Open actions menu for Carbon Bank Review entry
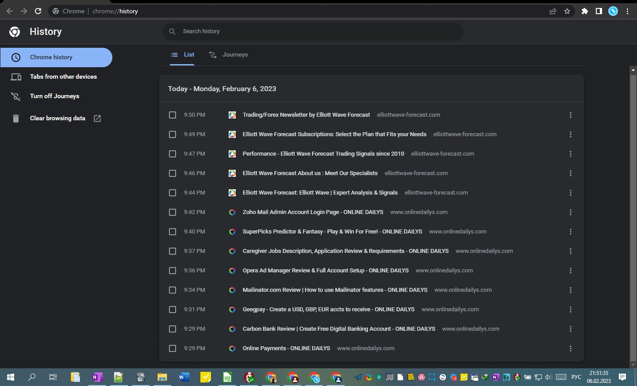637x386 pixels. click(571, 329)
